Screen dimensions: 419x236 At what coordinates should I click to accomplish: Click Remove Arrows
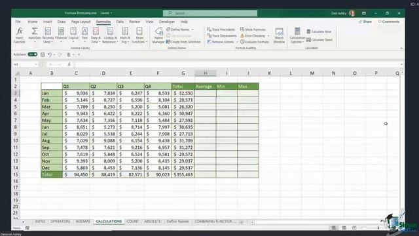click(x=221, y=42)
